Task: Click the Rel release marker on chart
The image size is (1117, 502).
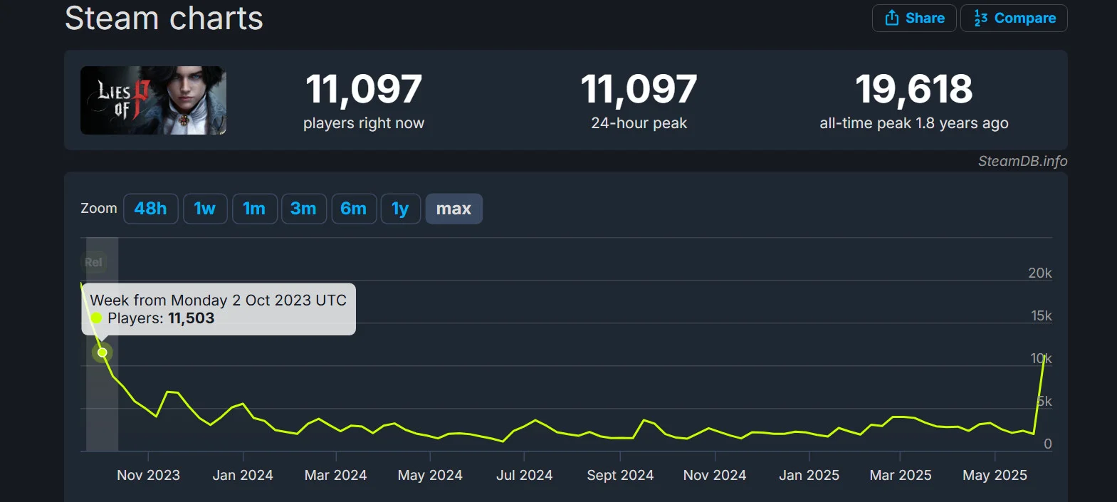Action: [93, 262]
